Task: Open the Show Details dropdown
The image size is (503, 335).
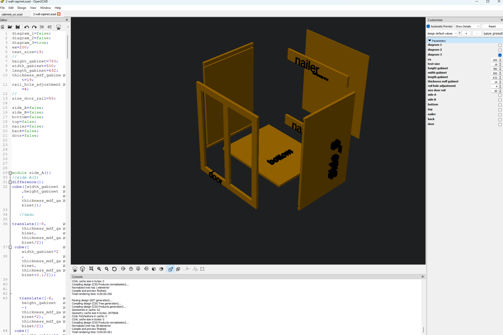Action: pyautogui.click(x=468, y=26)
